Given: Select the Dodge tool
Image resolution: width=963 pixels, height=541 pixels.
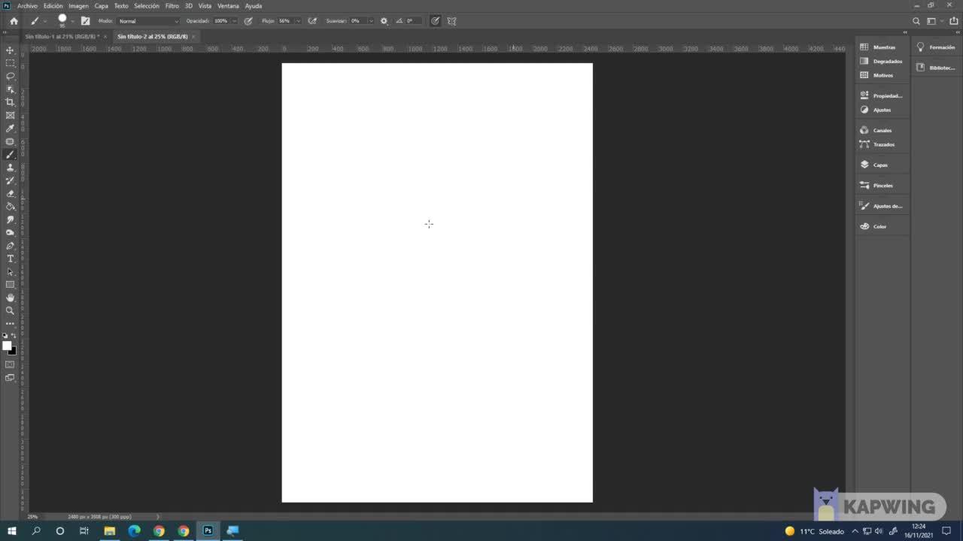Looking at the screenshot, I should (x=10, y=233).
